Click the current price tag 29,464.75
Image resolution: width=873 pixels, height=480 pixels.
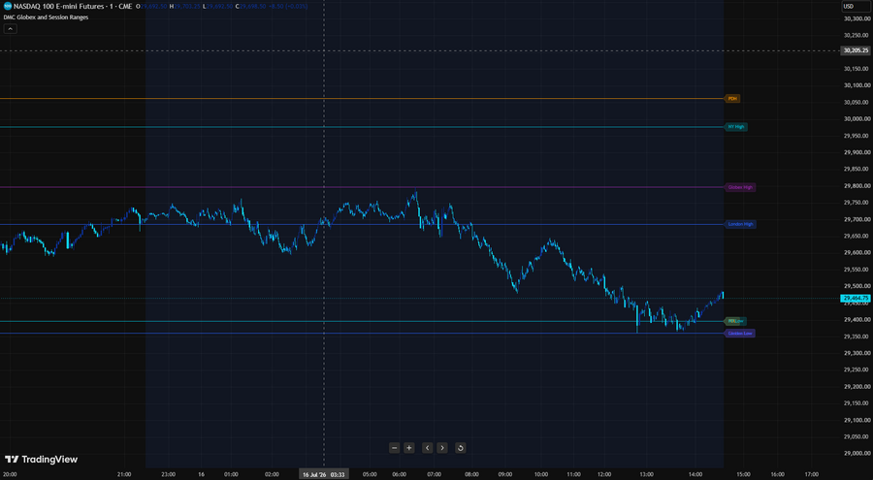tap(856, 299)
